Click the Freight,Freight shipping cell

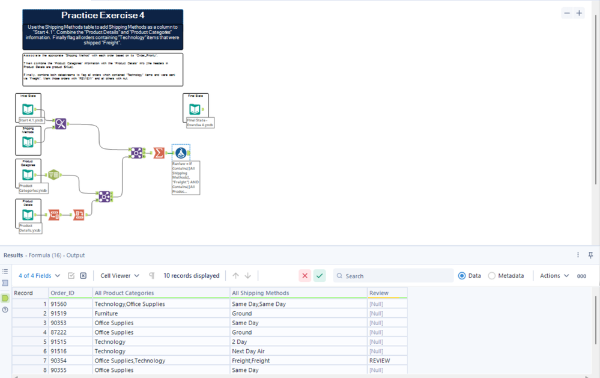298,361
